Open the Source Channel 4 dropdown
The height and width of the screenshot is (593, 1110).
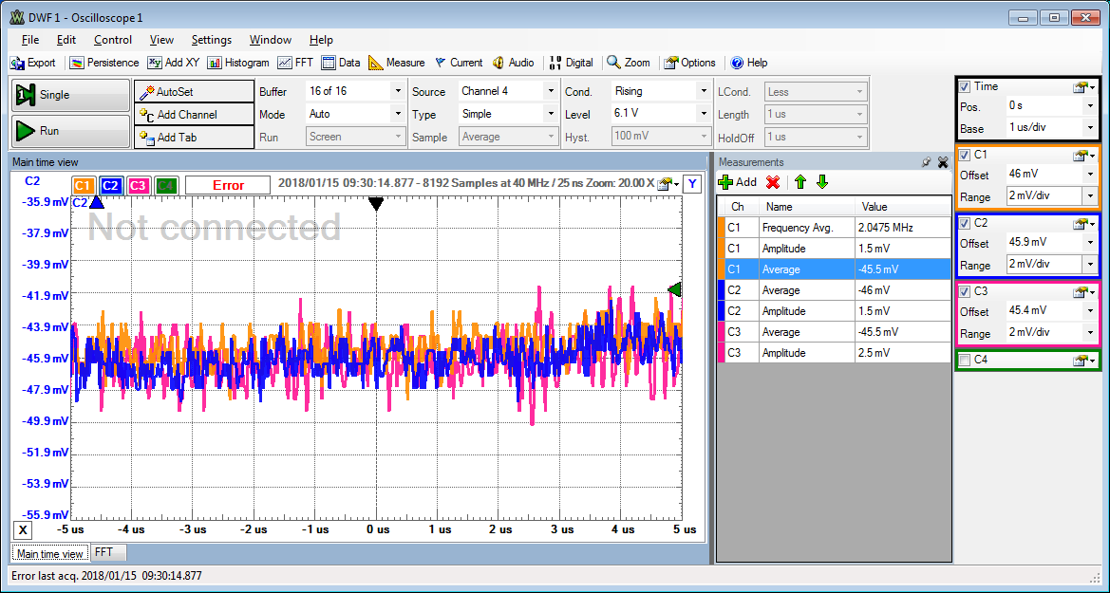pyautogui.click(x=551, y=91)
